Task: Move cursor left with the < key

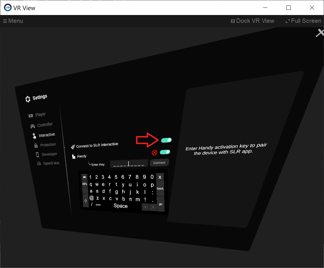Action: click(146, 207)
